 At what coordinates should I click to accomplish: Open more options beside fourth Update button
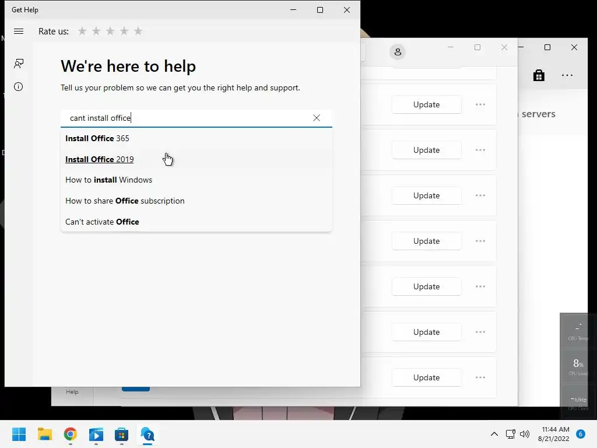[480, 241]
